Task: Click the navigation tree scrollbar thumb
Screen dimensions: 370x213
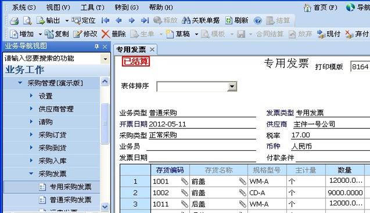Action: pyautogui.click(x=105, y=124)
